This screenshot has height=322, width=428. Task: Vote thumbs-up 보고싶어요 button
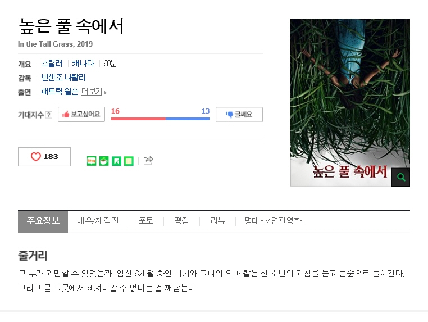pyautogui.click(x=81, y=114)
